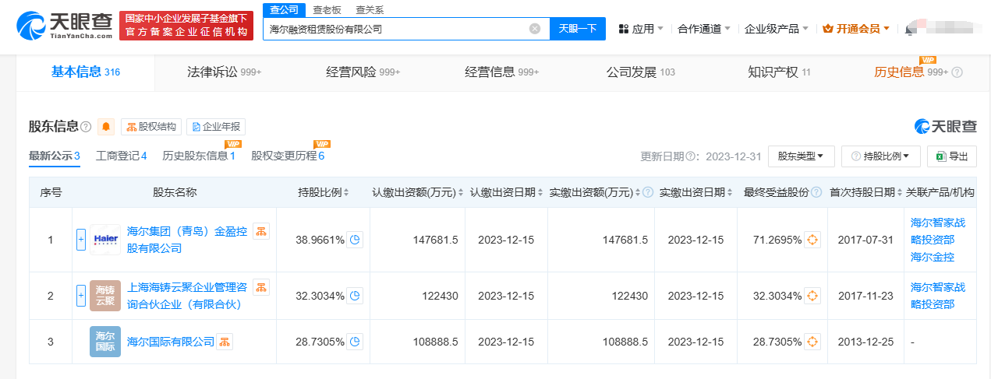The height and width of the screenshot is (379, 991).
Task: Open the 持股比例 filter dropdown
Action: pos(881,156)
